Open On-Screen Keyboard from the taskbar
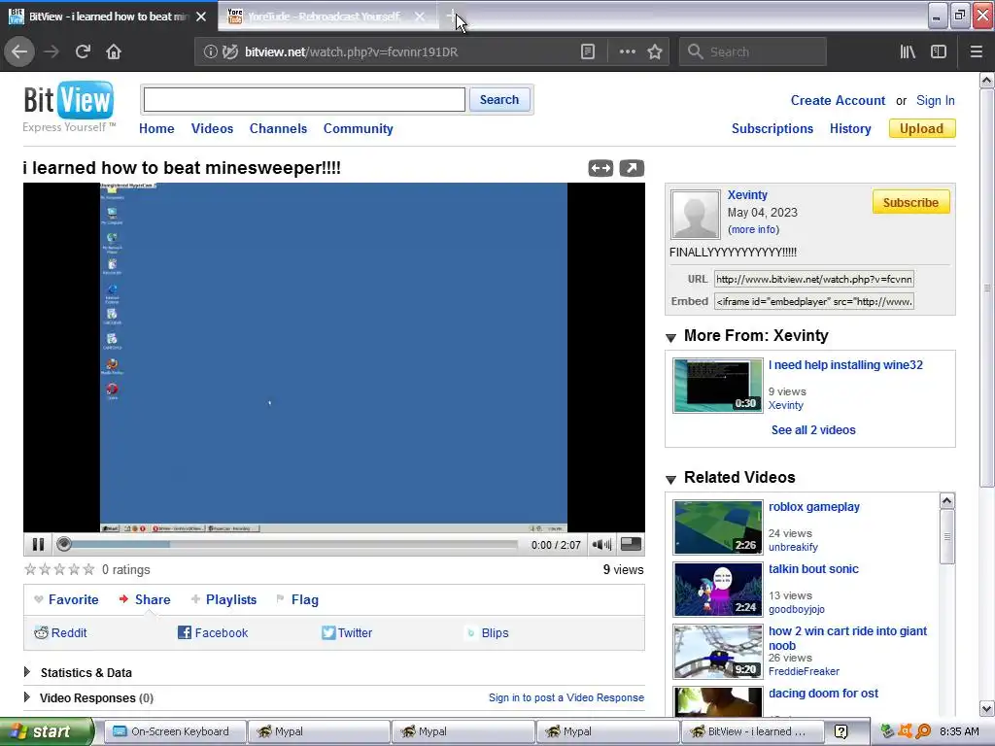The width and height of the screenshot is (995, 746). coord(174,731)
